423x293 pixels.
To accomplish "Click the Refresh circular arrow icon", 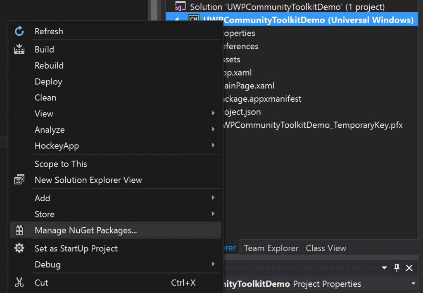I will (19, 31).
